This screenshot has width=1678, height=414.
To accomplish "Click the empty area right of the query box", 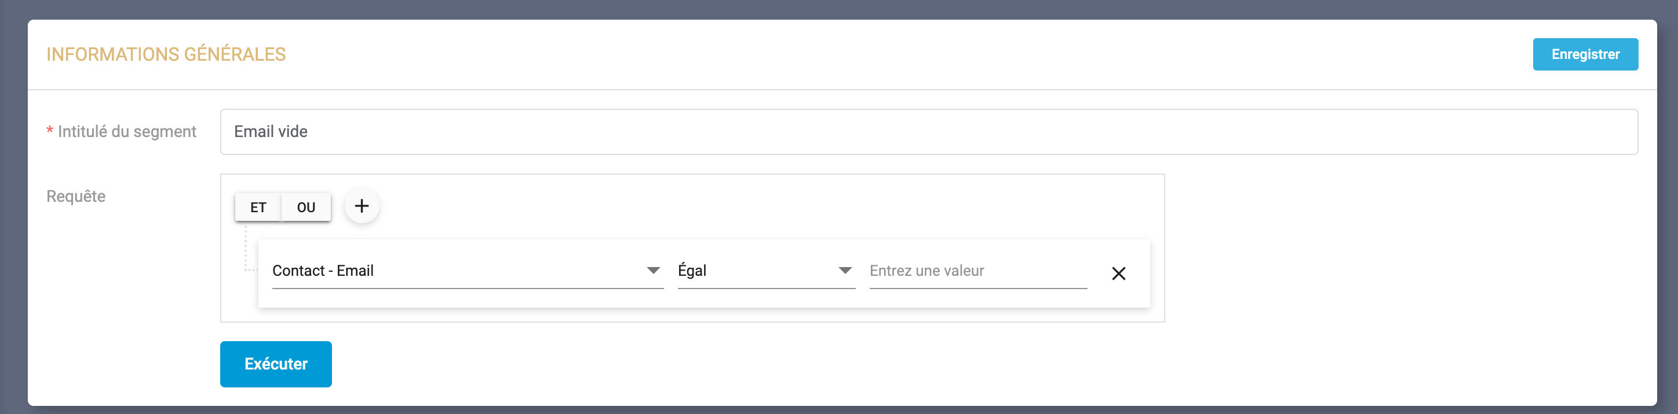I will tap(1400, 248).
